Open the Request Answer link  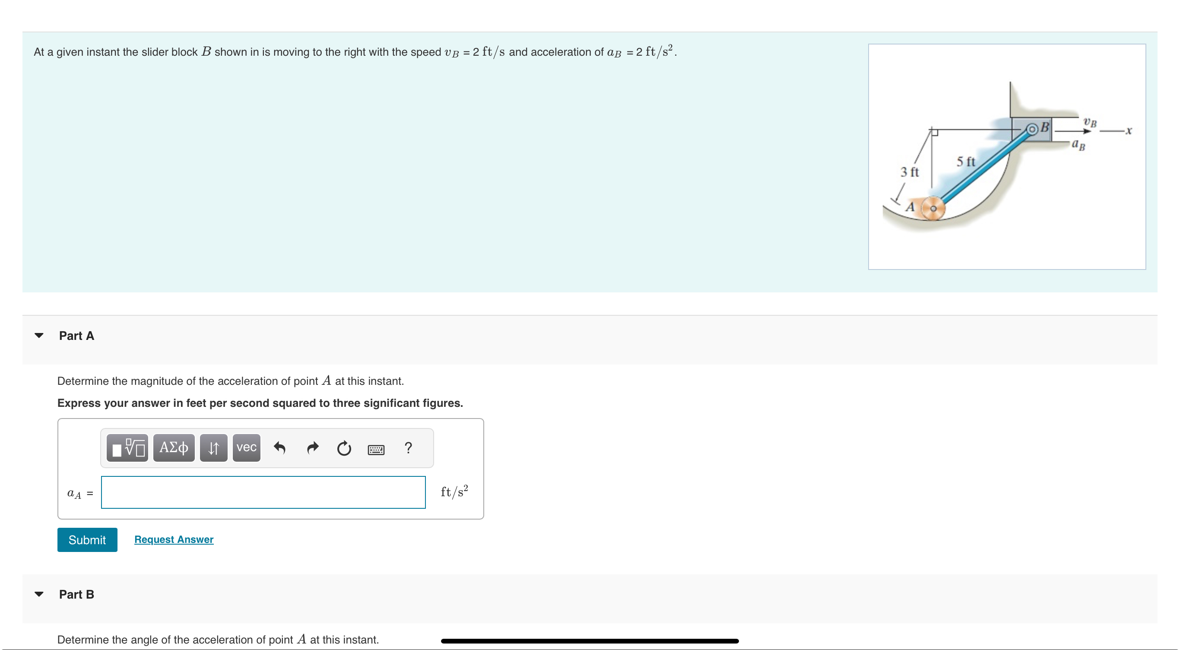tap(173, 539)
